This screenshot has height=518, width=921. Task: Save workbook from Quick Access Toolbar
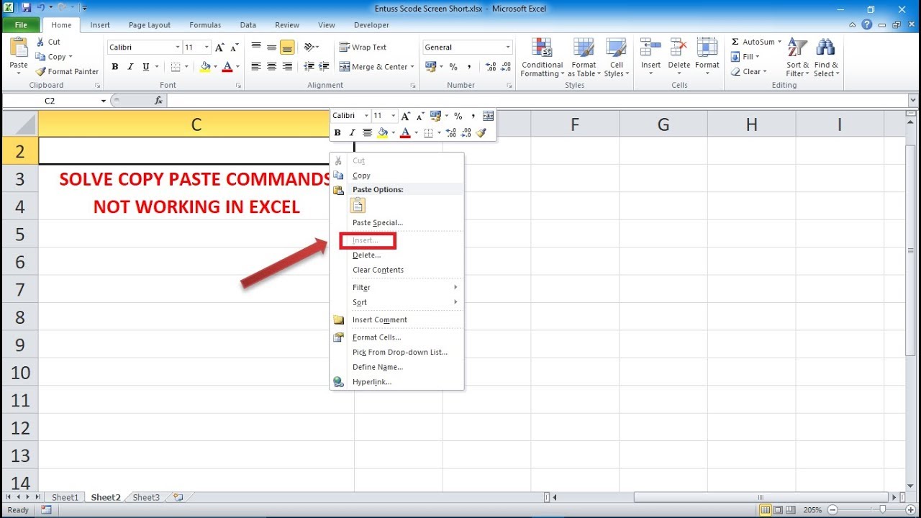click(27, 8)
